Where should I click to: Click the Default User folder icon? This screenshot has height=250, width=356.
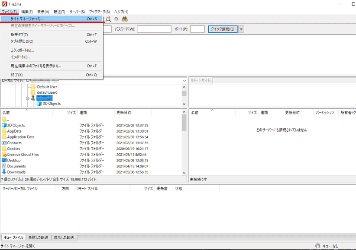click(33, 87)
